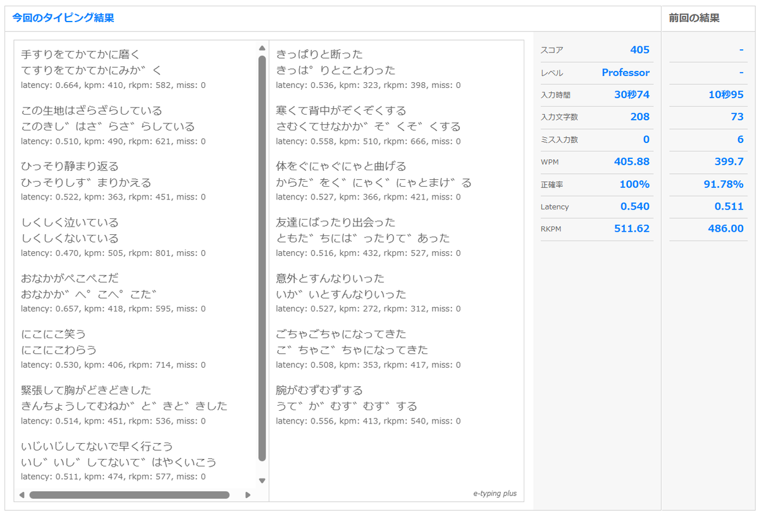Viewport: 759px width, 514px height.
Task: Click the ミス入力数 label
Action: [559, 139]
